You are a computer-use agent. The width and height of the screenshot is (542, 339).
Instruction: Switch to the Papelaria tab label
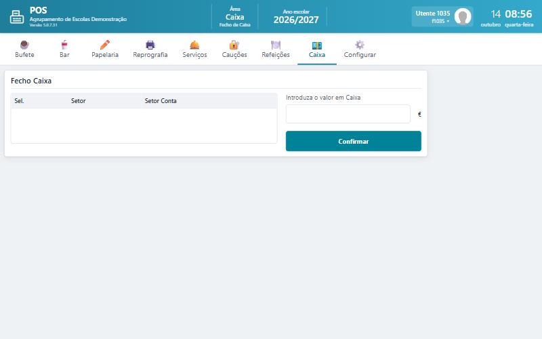coord(105,55)
